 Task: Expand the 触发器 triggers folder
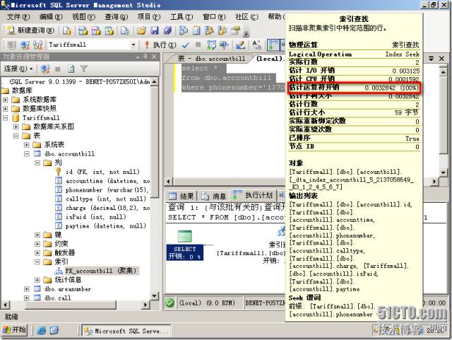coord(37,253)
